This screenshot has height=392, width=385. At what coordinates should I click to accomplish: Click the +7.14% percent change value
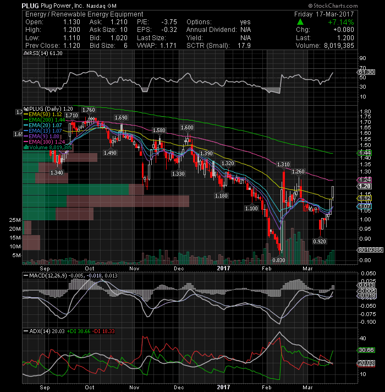(x=341, y=22)
